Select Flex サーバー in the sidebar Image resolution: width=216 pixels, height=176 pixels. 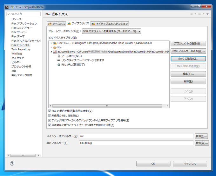point(19,32)
